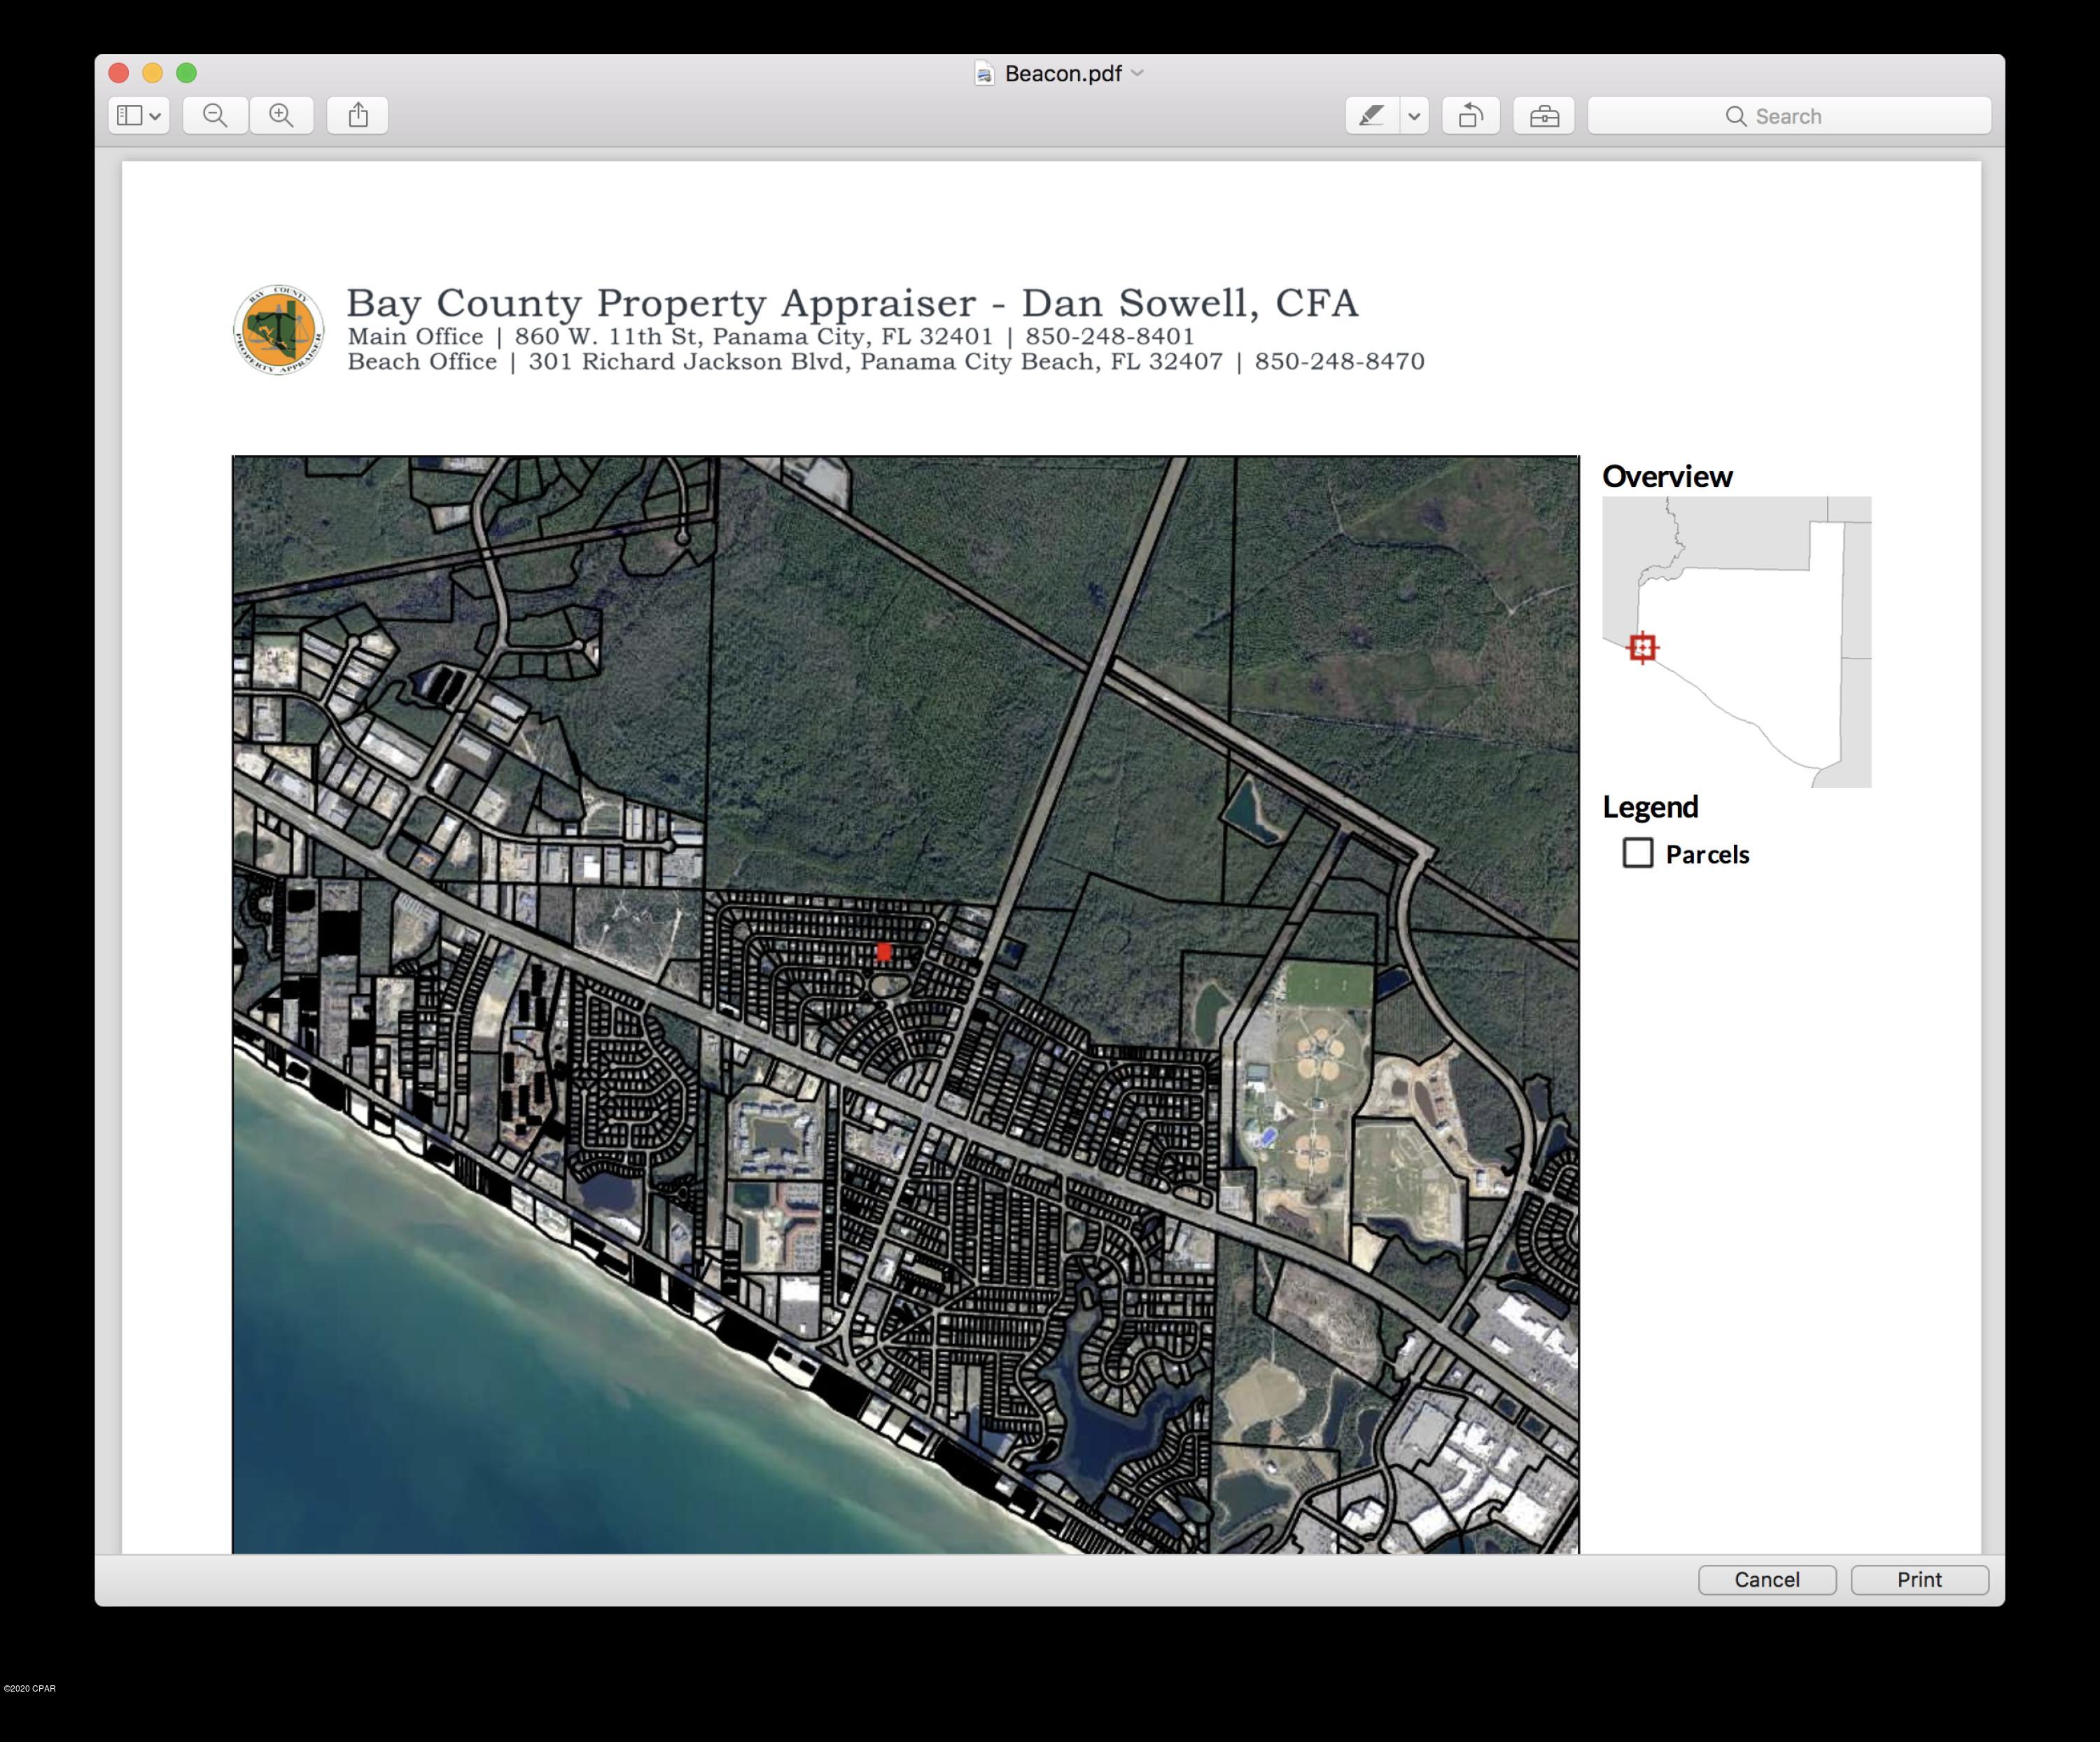Toggle the sidebar view icon
The height and width of the screenshot is (1742, 2100).
coord(129,115)
